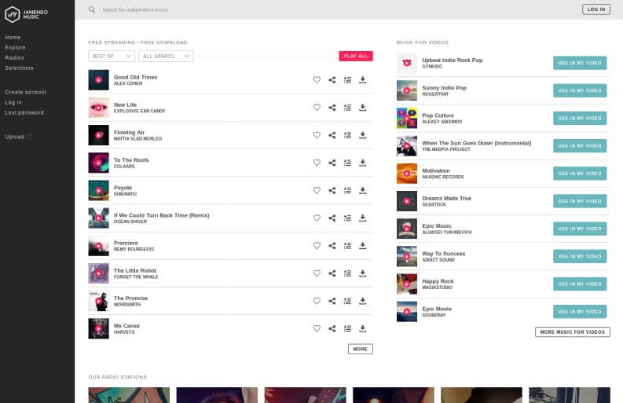
Task: Download the track Premiere
Action: [x=363, y=246]
